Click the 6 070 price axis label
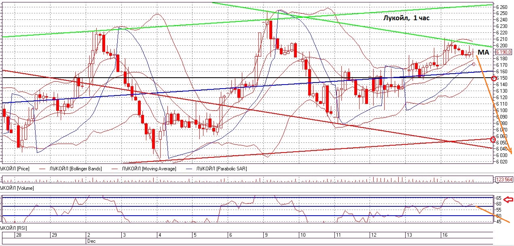The width and height of the screenshot is (514, 246). [501, 130]
